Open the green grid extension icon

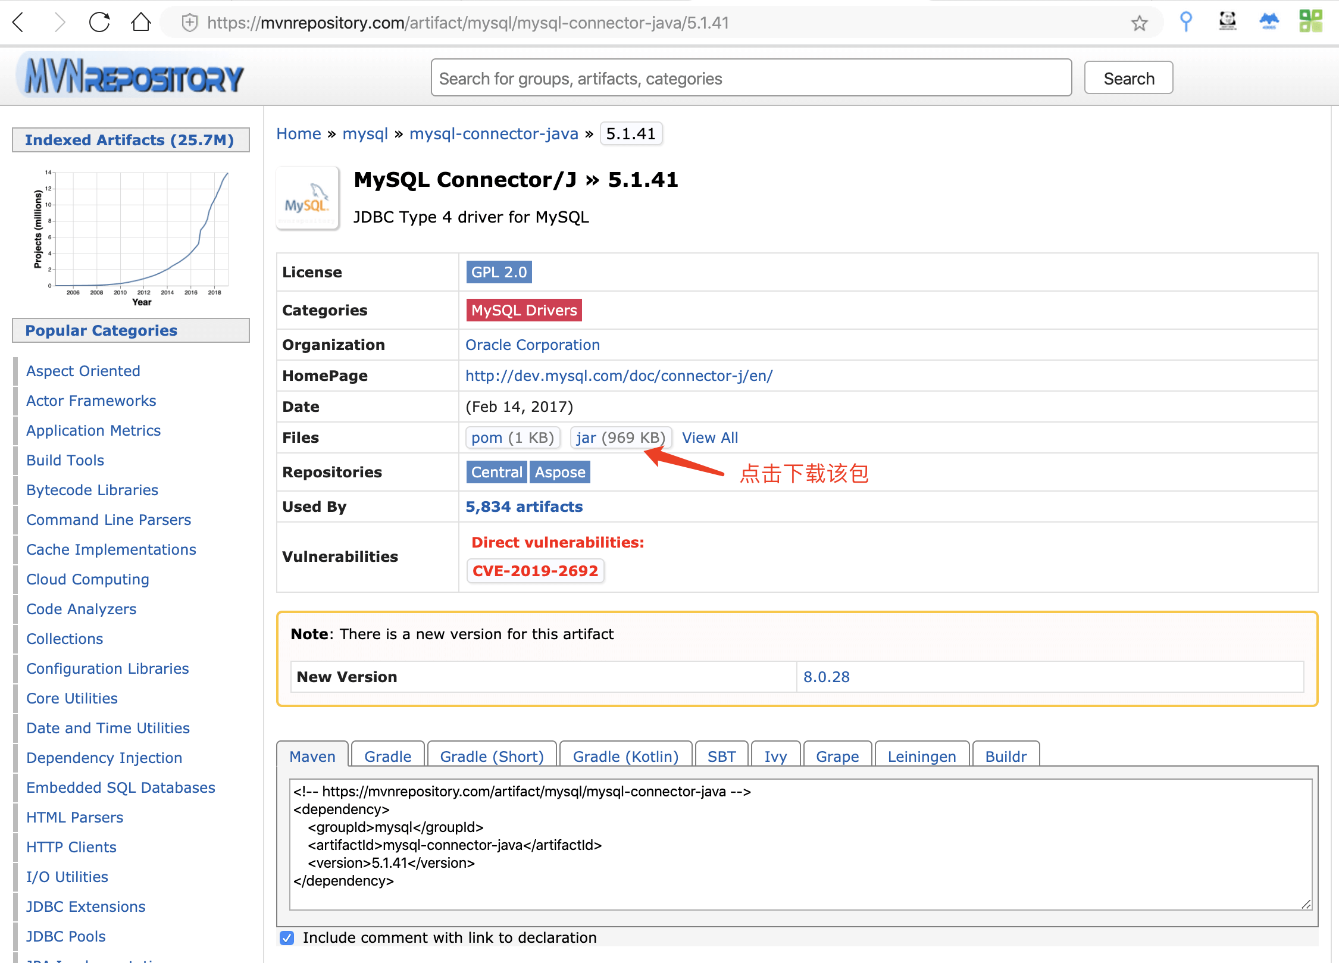[x=1310, y=21]
